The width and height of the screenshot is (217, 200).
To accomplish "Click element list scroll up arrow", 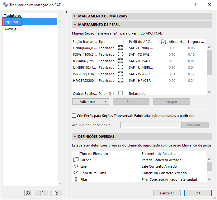I will [210, 159].
